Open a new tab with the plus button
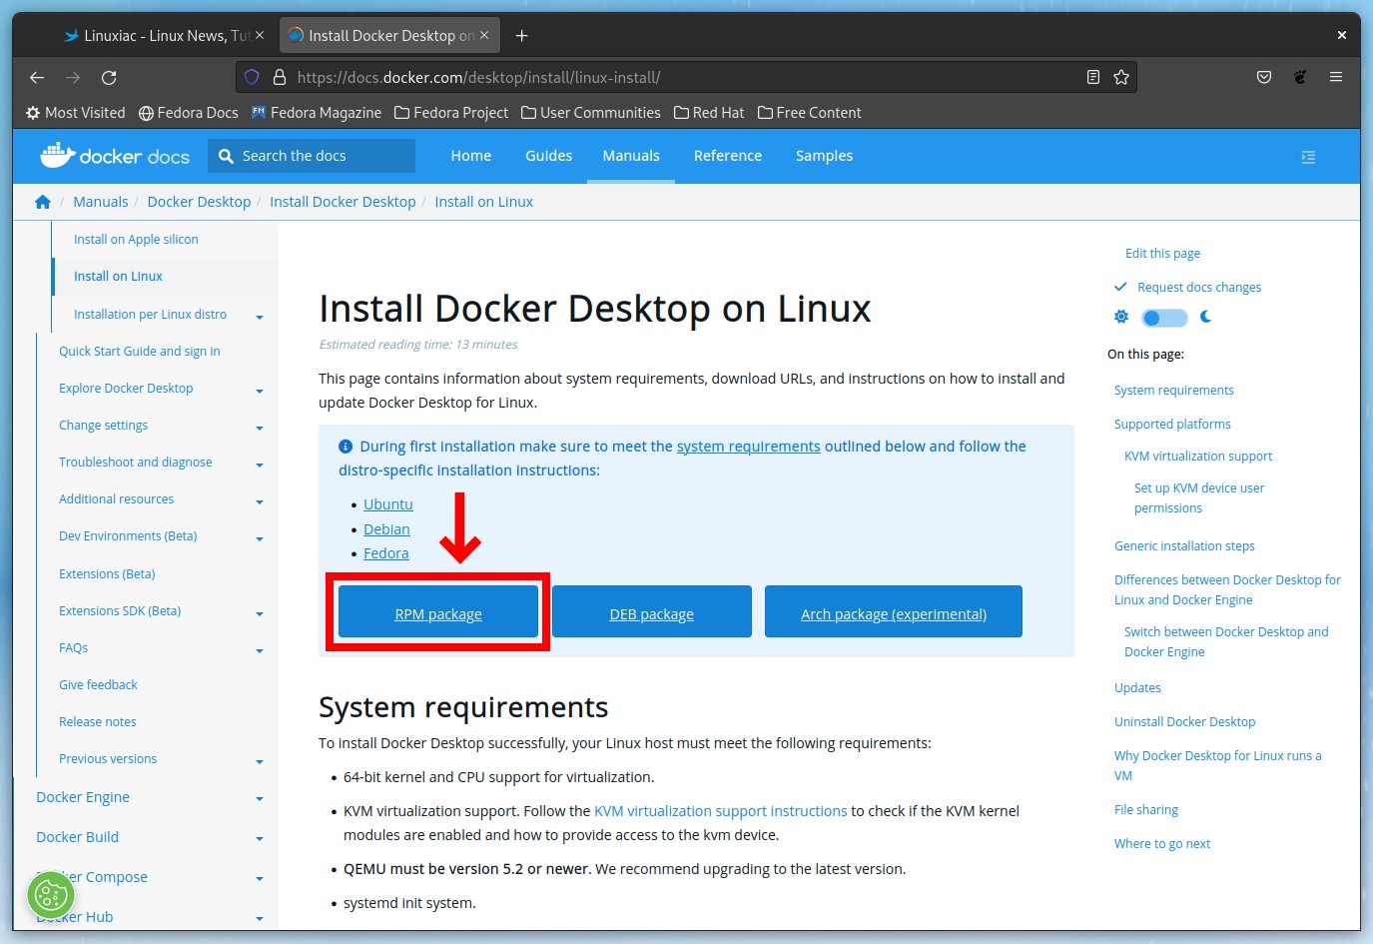 pyautogui.click(x=521, y=36)
